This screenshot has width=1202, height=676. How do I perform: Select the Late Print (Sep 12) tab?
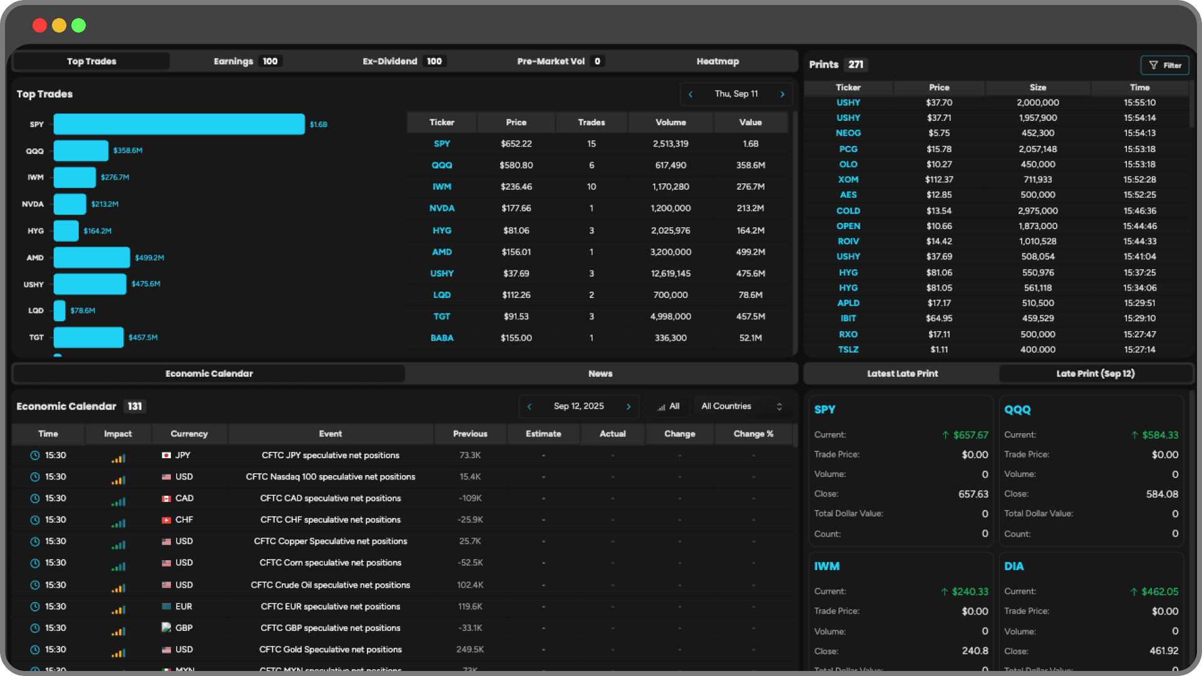1096,374
